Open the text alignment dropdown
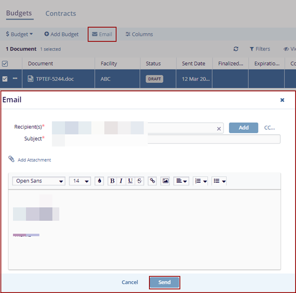296x293 pixels. point(181,181)
